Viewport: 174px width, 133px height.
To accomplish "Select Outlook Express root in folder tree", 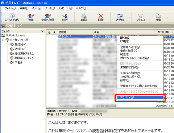I will point(16,36).
